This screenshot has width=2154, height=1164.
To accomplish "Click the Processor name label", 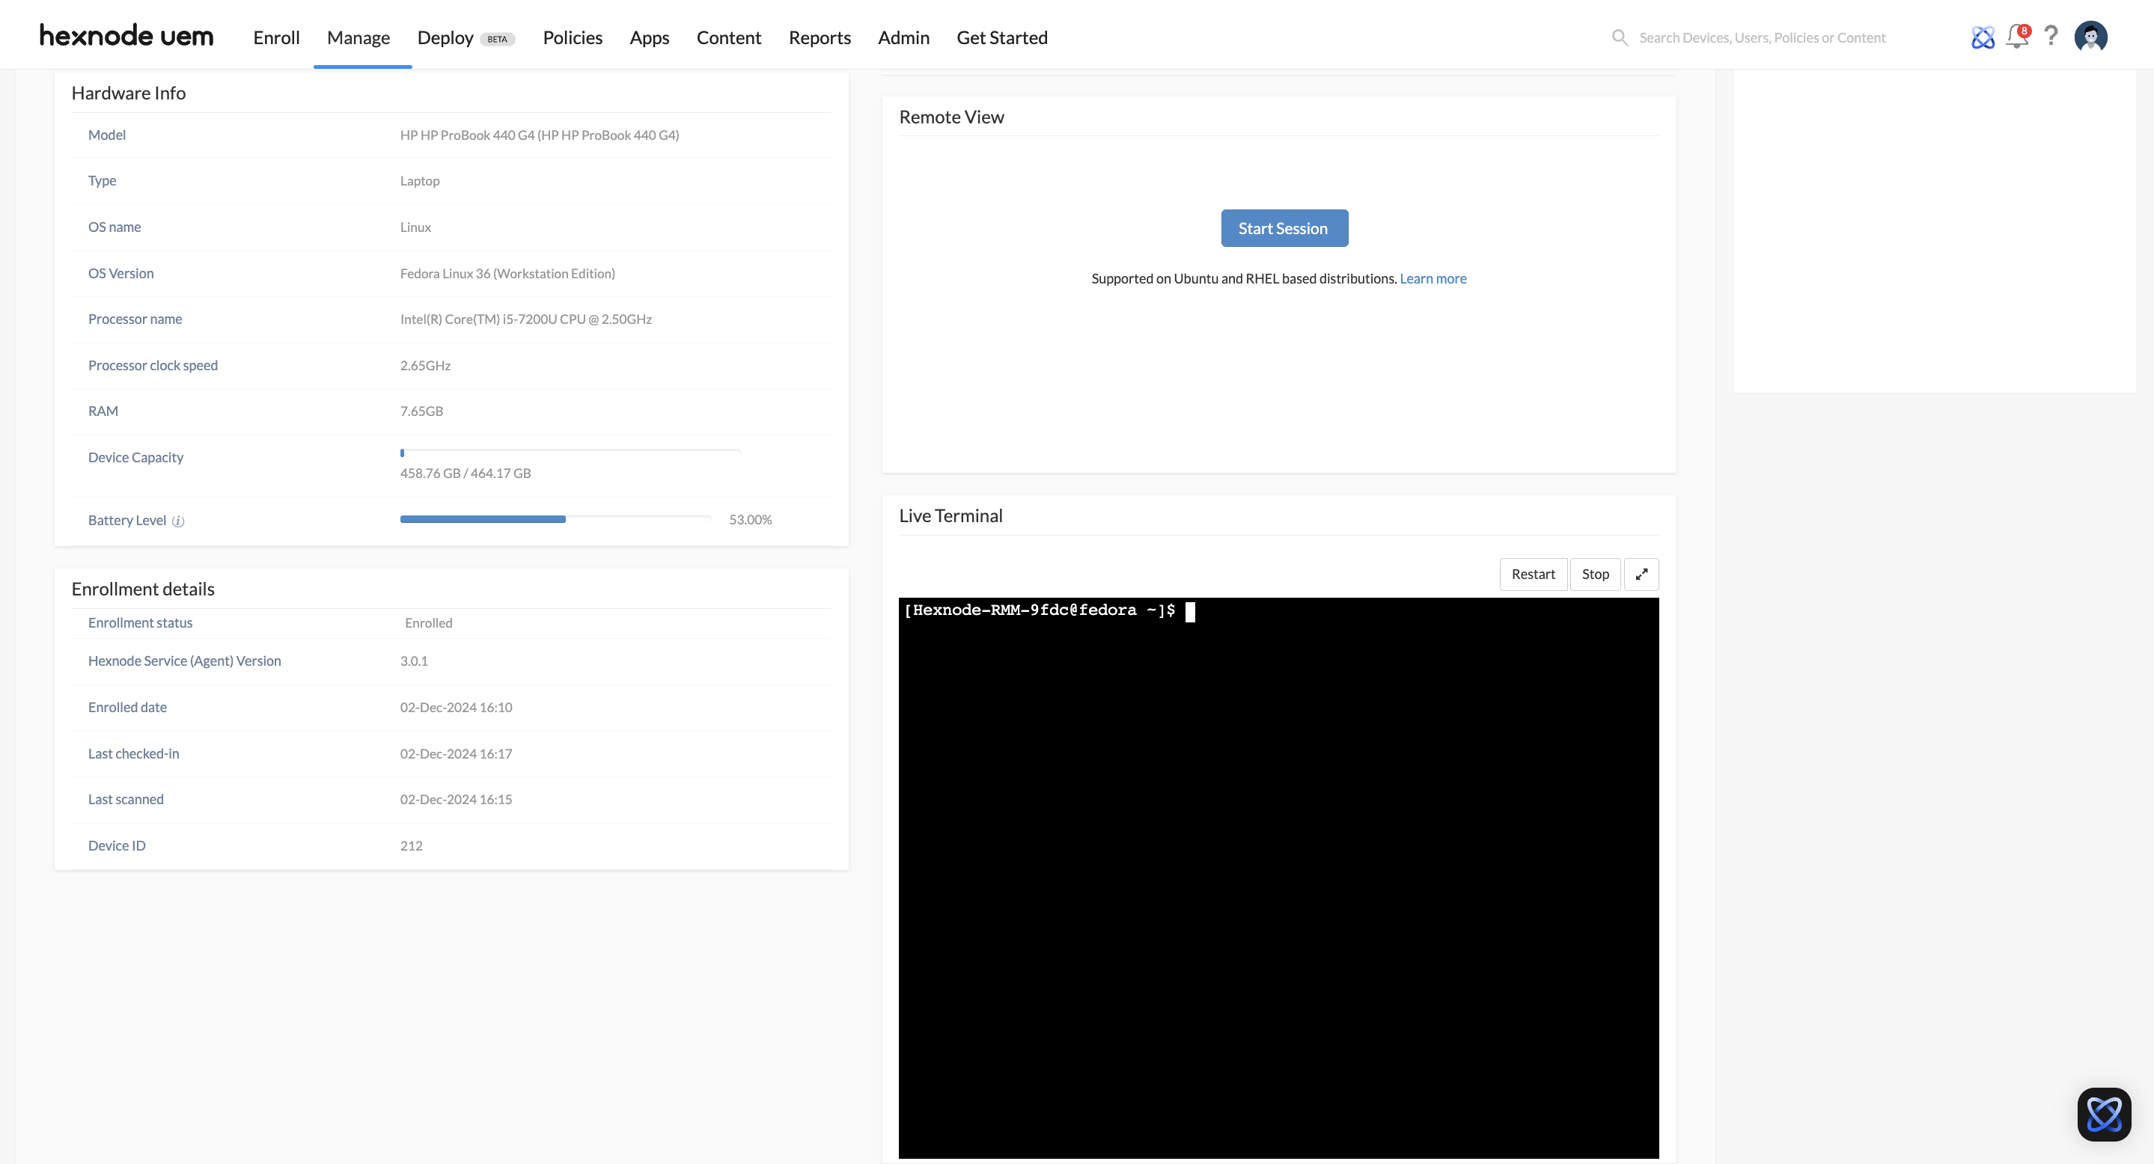I will tap(135, 319).
